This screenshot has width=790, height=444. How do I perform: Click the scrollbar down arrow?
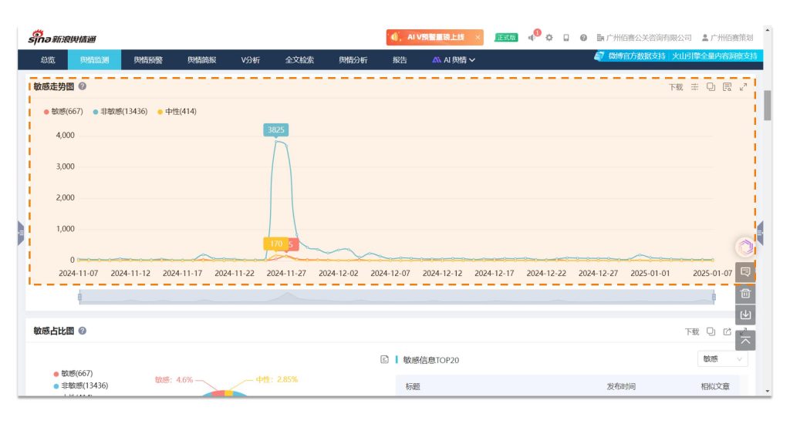tap(768, 391)
